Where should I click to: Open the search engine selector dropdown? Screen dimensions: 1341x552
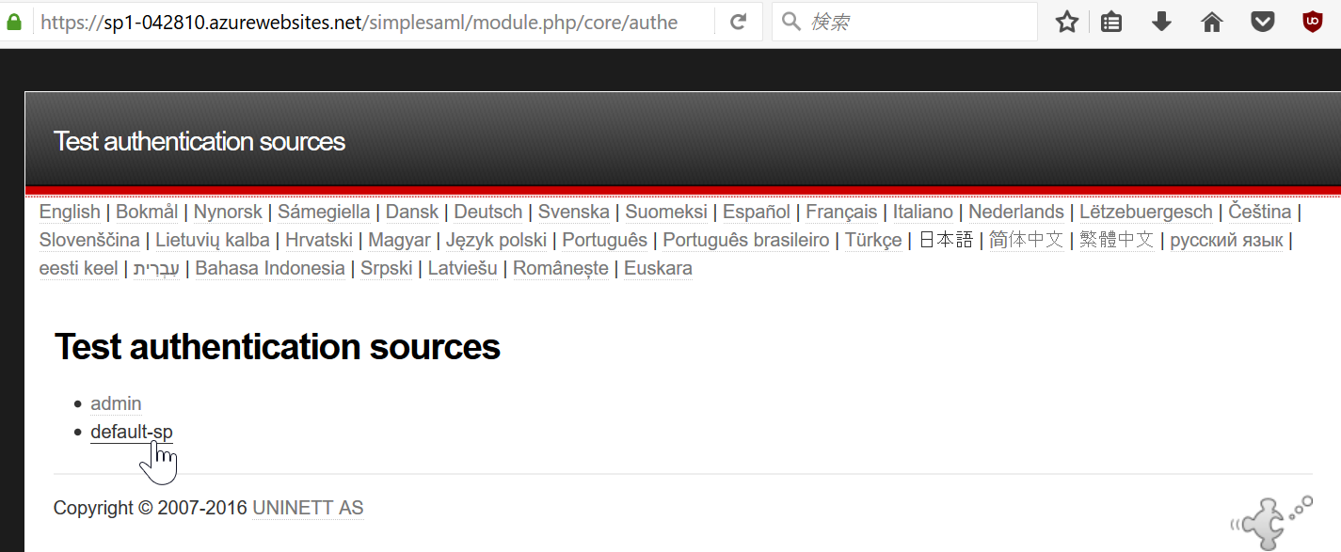[x=790, y=21]
